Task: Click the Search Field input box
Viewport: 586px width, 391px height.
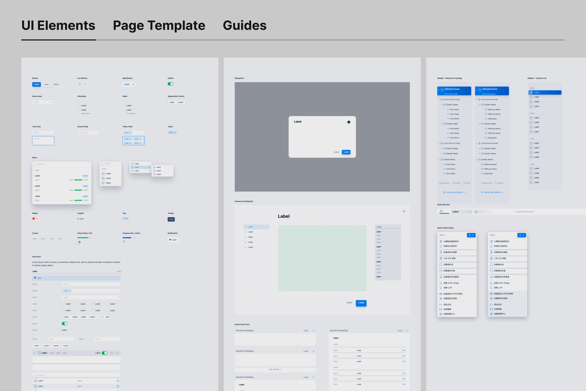Action: pyautogui.click(x=88, y=133)
